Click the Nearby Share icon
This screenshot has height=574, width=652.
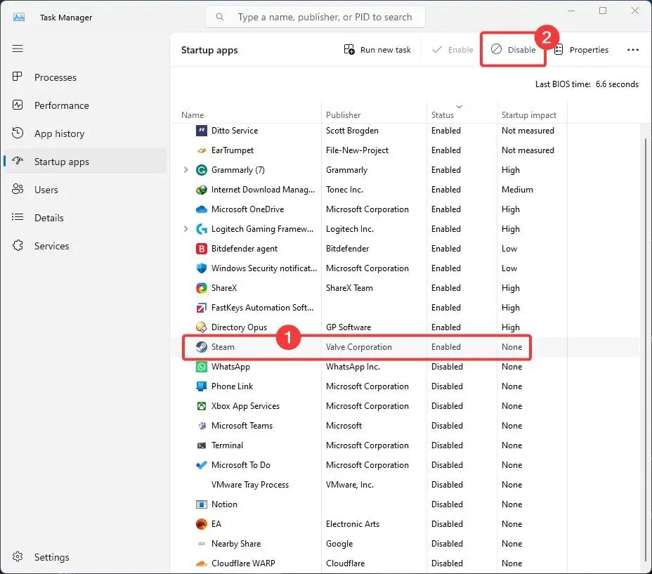201,544
